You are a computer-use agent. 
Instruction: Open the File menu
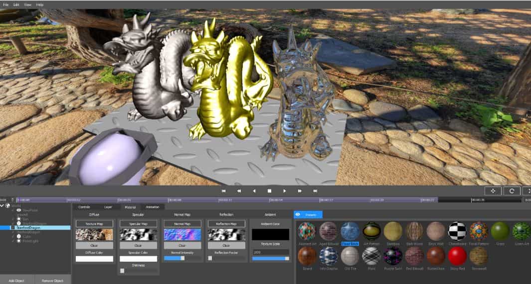[6, 5]
